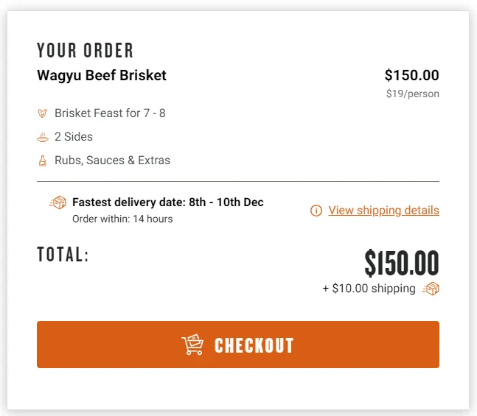Click the 2 Sides line item
Image resolution: width=477 pixels, height=416 pixels.
[x=74, y=137]
